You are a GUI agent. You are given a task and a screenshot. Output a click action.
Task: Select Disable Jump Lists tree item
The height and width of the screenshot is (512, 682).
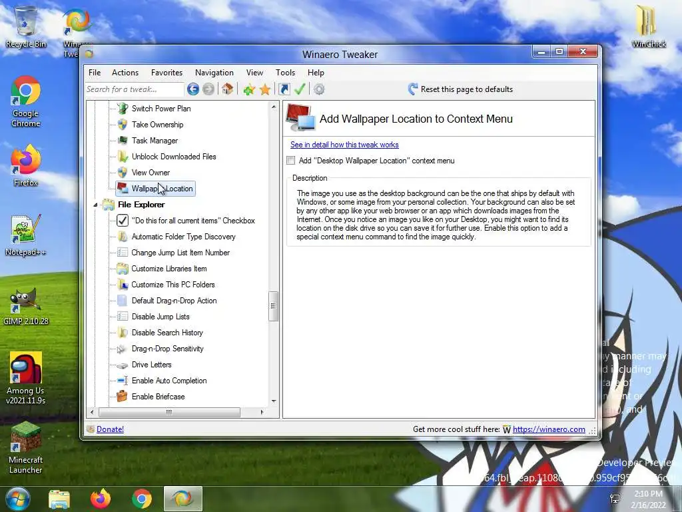[x=161, y=317]
